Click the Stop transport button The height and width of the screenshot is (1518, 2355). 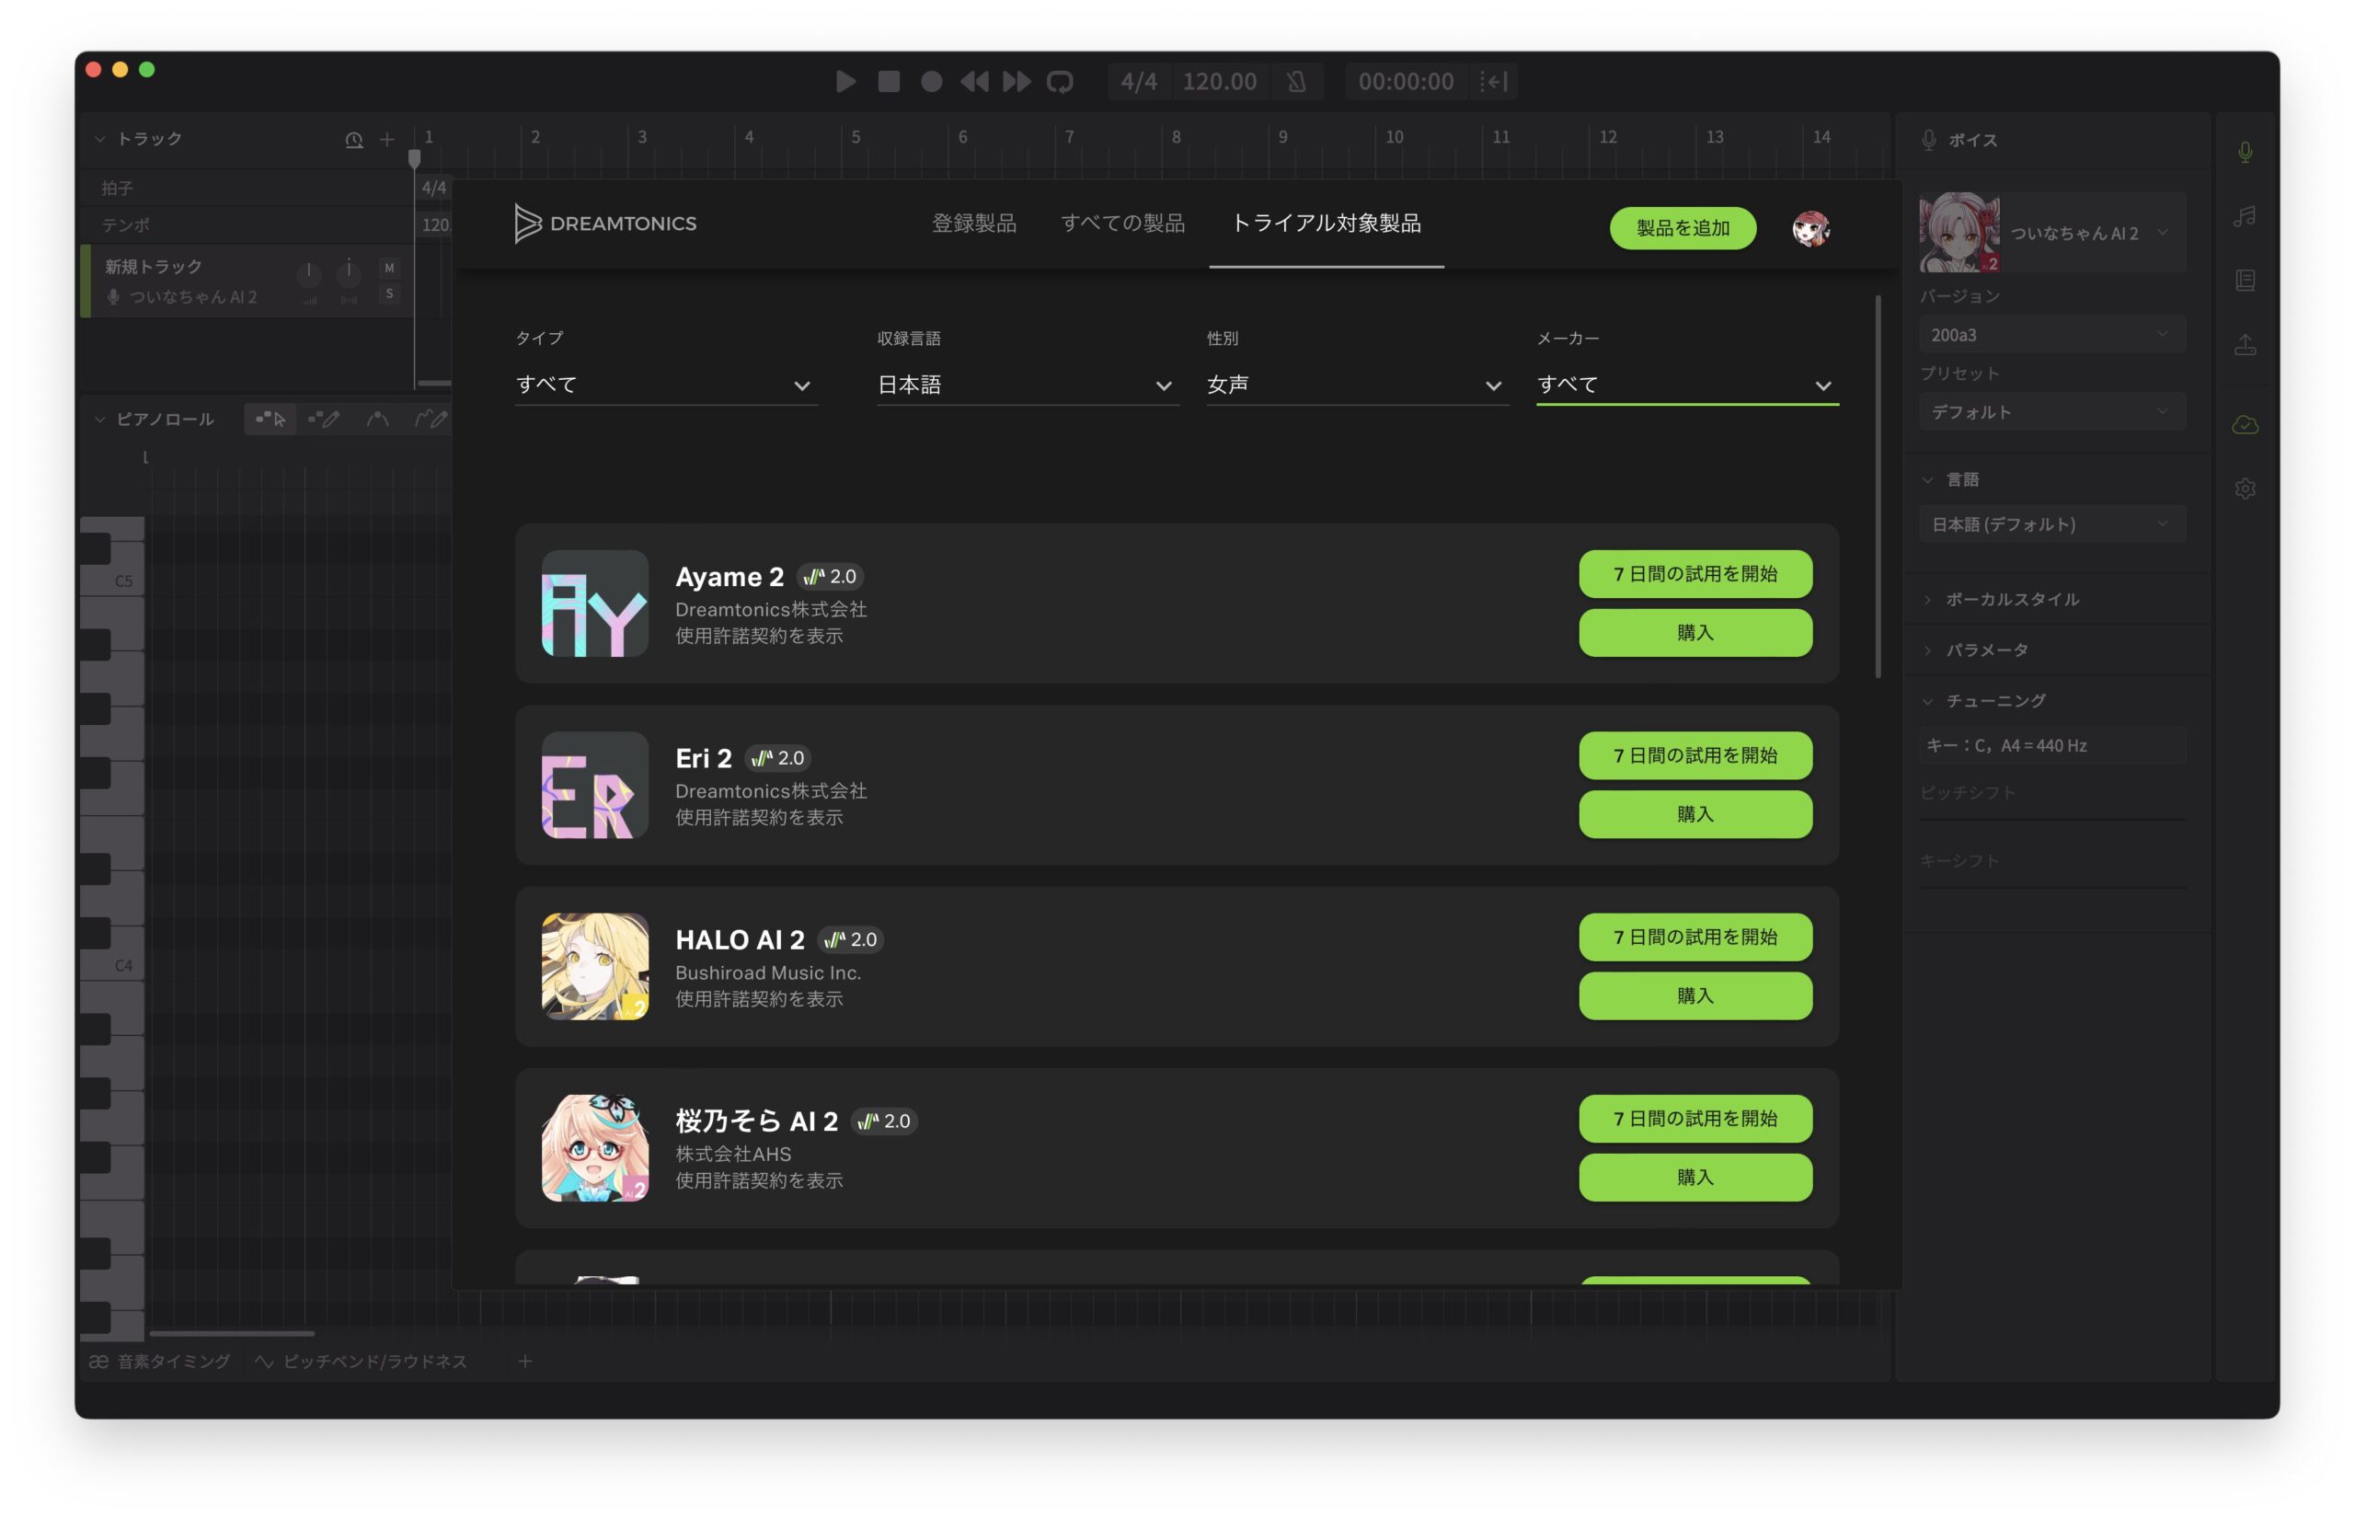click(889, 81)
